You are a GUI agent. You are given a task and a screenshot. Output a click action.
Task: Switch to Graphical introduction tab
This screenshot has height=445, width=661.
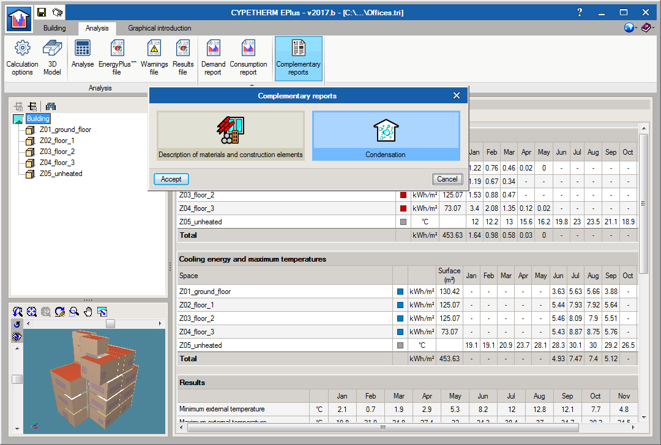pos(159,28)
